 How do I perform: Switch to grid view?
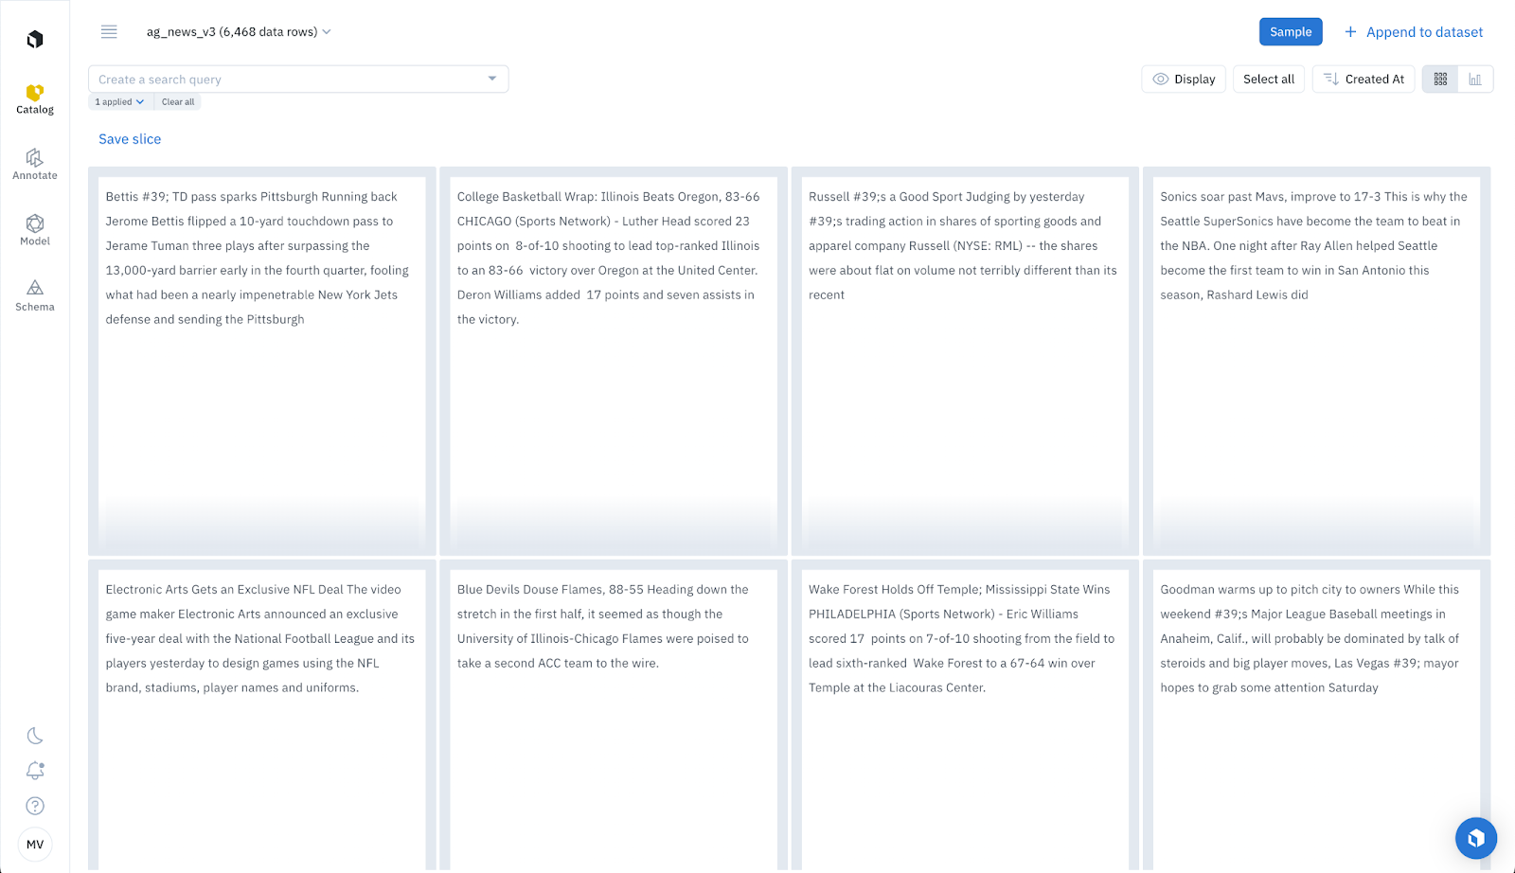(x=1440, y=80)
